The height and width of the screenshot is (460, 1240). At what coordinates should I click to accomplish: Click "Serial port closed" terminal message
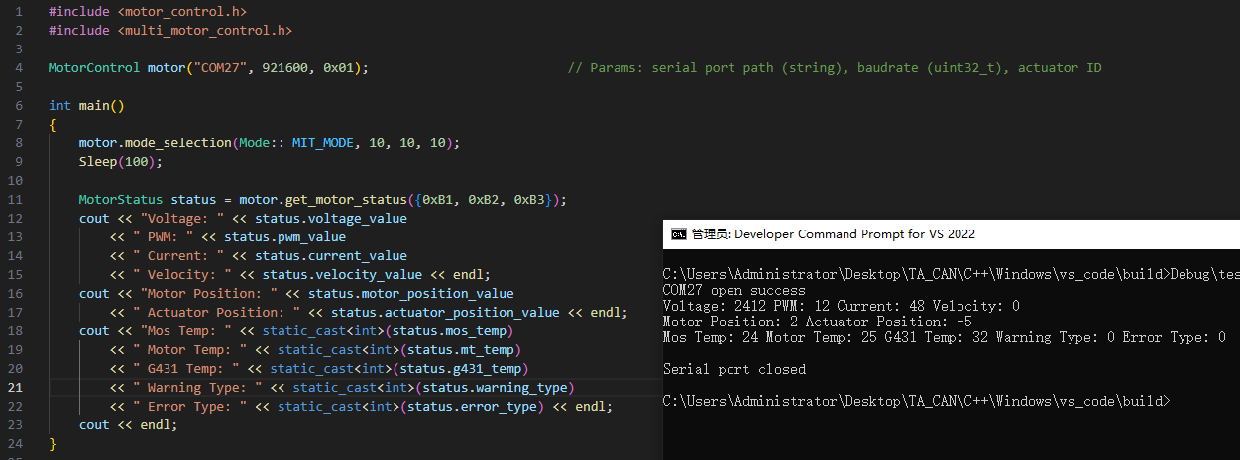(734, 369)
